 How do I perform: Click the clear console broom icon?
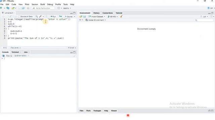[74, 56]
